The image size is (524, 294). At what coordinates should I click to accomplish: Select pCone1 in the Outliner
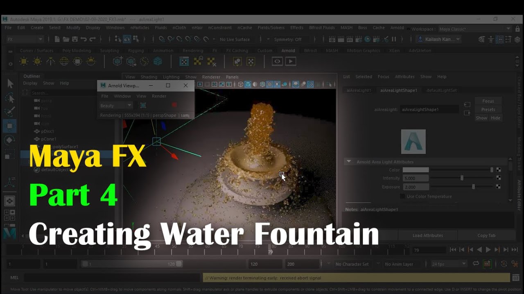pos(48,139)
